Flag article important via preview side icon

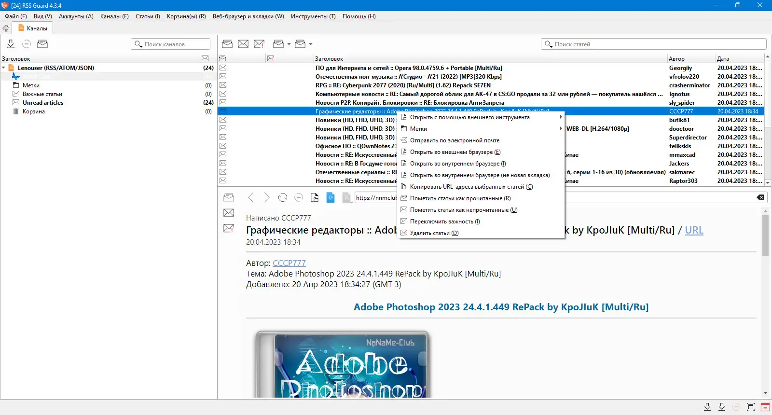tap(229, 228)
